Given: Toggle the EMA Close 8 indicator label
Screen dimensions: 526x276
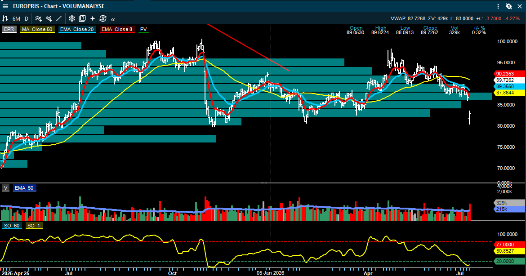Looking at the screenshot, I should coord(117,29).
